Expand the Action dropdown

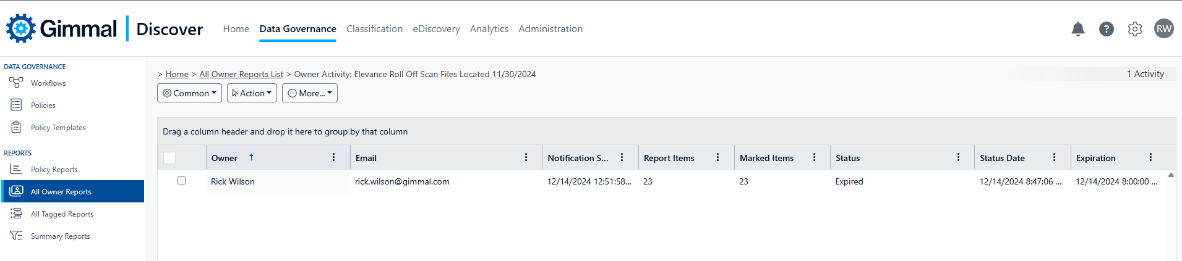[x=252, y=93]
